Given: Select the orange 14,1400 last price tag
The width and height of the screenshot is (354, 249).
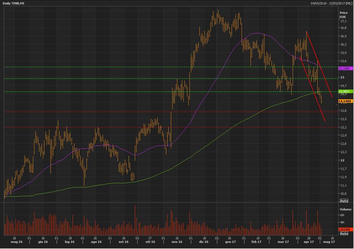Looking at the screenshot, I should click(345, 101).
